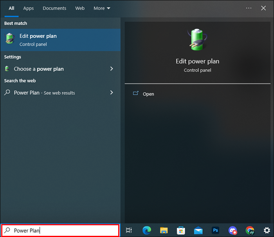274x237 pixels.
Task: Close the search panel
Action: 263,8
